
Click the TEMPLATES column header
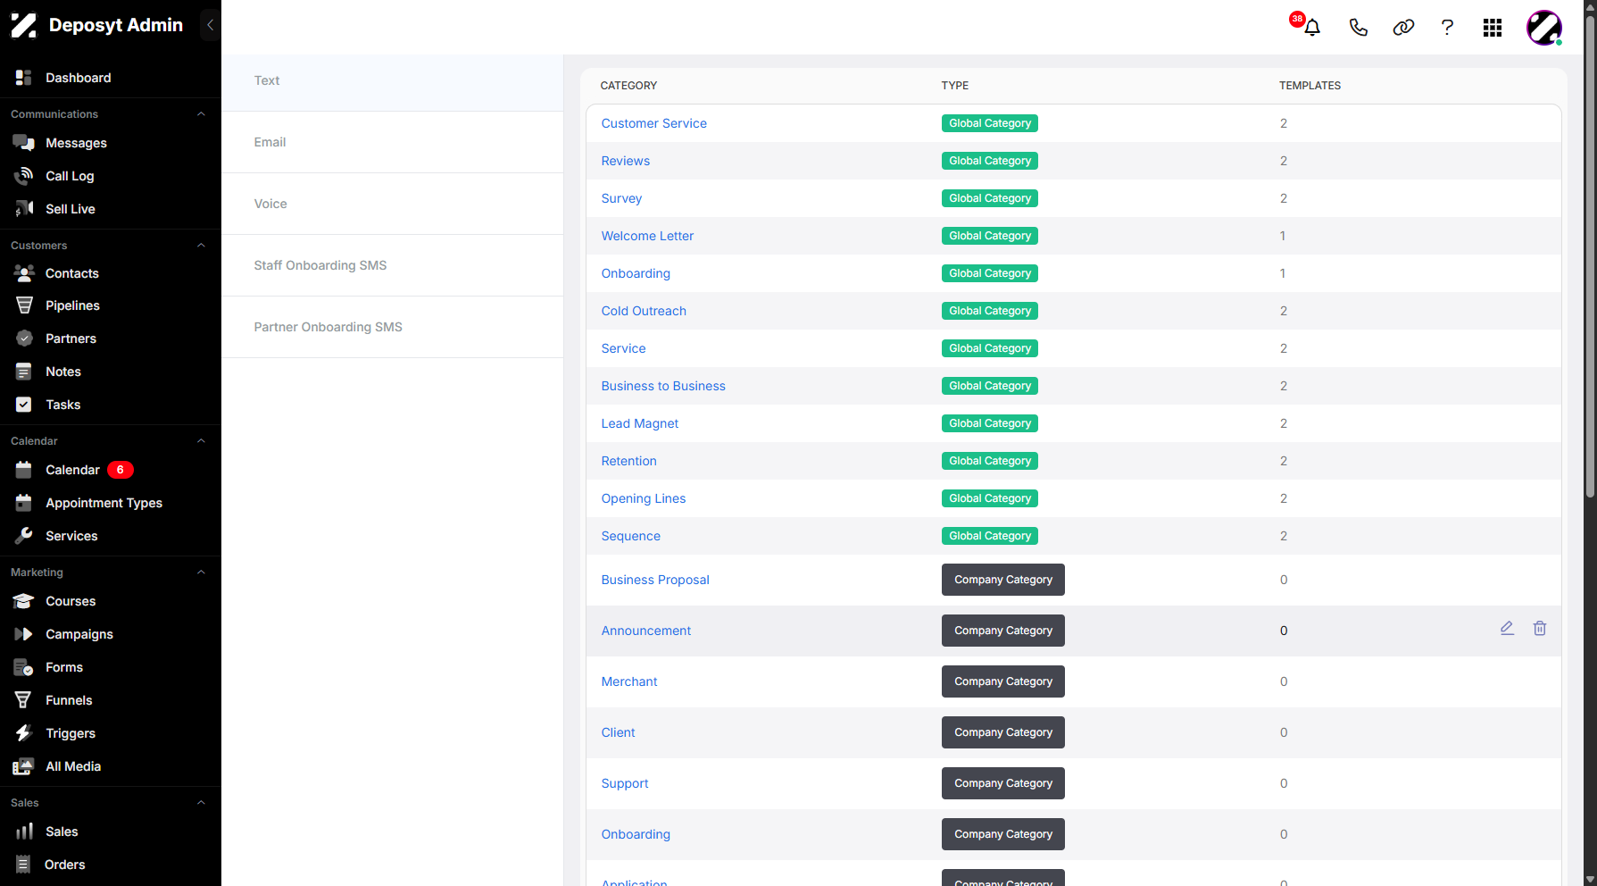(x=1310, y=86)
